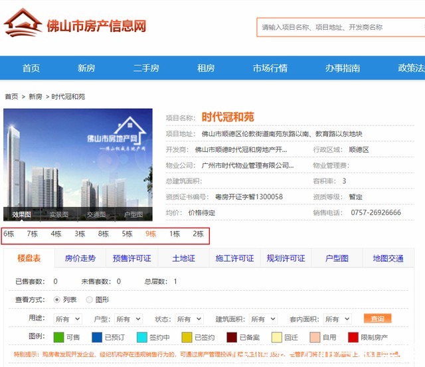The image size is (425, 367).
Task: Click the orange 查询 button
Action: click(x=378, y=319)
